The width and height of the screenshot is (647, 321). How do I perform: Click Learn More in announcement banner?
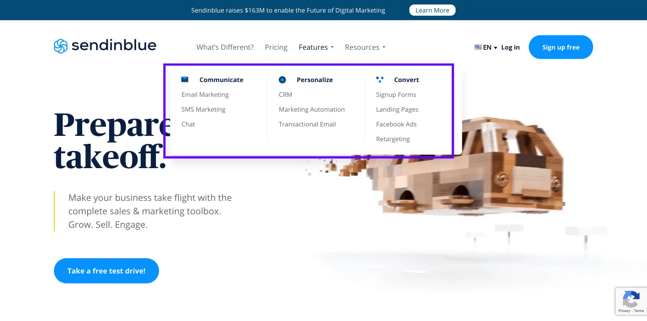pos(432,10)
